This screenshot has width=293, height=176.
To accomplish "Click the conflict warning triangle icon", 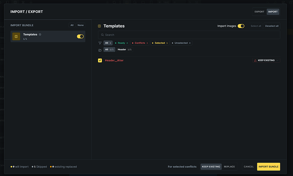I will pyautogui.click(x=255, y=61).
